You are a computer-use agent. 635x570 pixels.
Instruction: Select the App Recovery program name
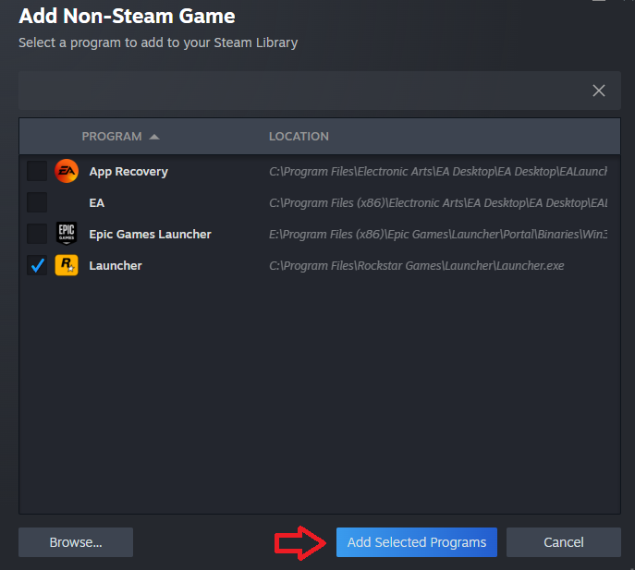[128, 171]
